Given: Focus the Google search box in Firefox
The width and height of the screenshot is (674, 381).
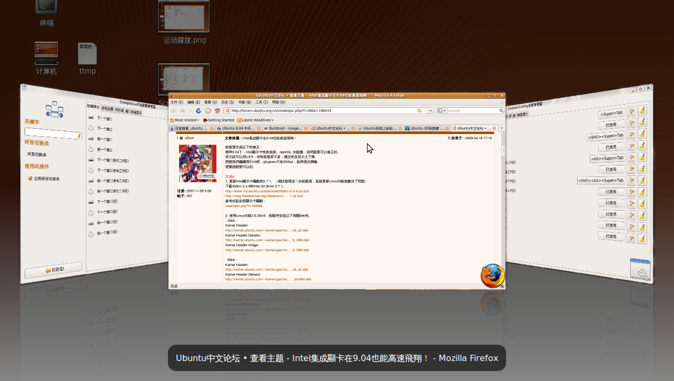Looking at the screenshot, I should pyautogui.click(x=472, y=111).
